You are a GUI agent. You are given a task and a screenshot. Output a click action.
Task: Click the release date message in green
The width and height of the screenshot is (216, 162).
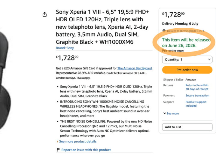[x=186, y=43]
